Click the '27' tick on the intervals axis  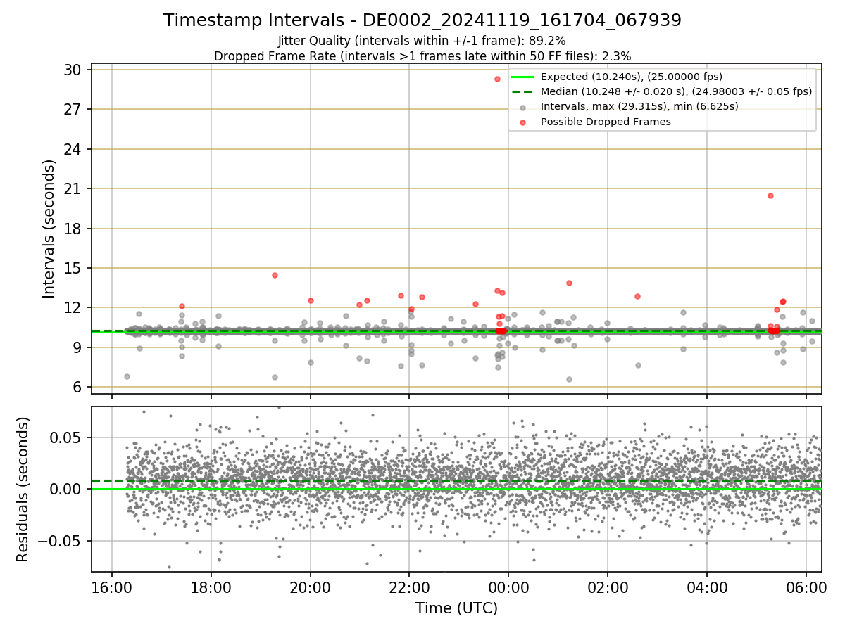pyautogui.click(x=73, y=109)
